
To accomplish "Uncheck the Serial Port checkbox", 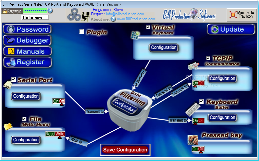I will 14,80.
